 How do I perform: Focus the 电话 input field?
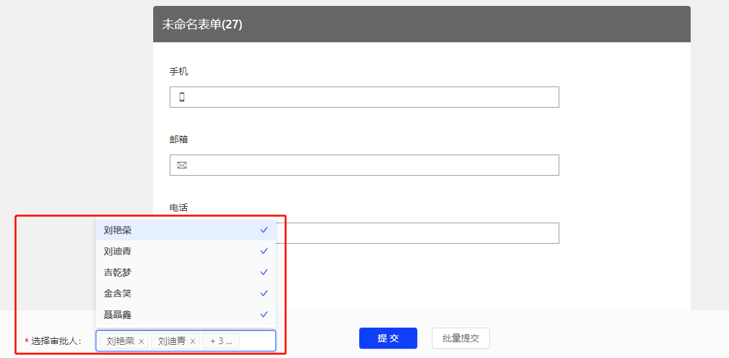(x=416, y=233)
